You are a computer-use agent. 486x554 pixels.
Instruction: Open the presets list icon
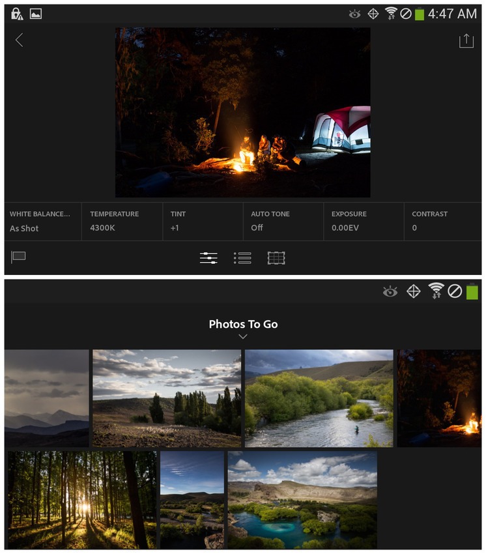[242, 258]
